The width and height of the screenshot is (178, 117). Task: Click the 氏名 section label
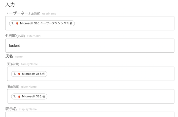tap(9, 56)
